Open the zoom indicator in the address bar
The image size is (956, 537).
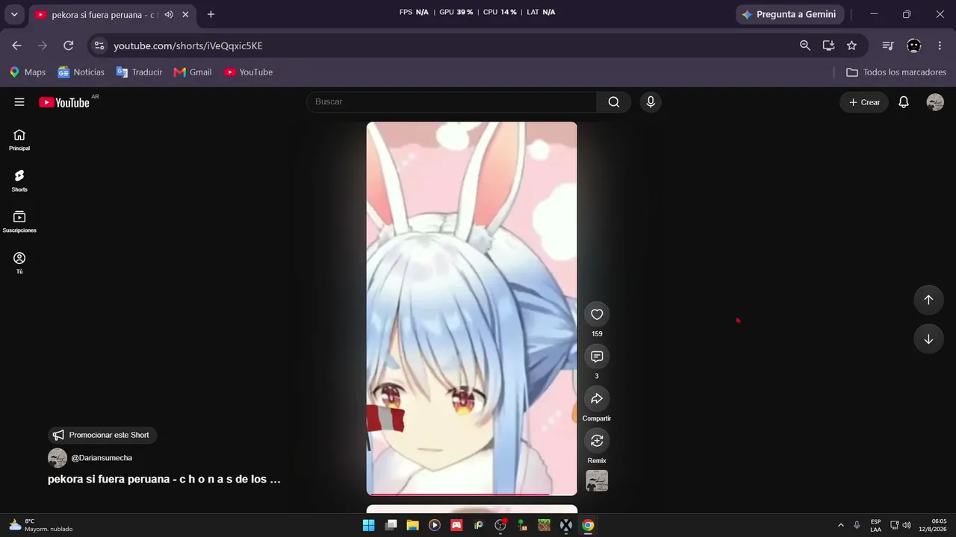pyautogui.click(x=805, y=45)
